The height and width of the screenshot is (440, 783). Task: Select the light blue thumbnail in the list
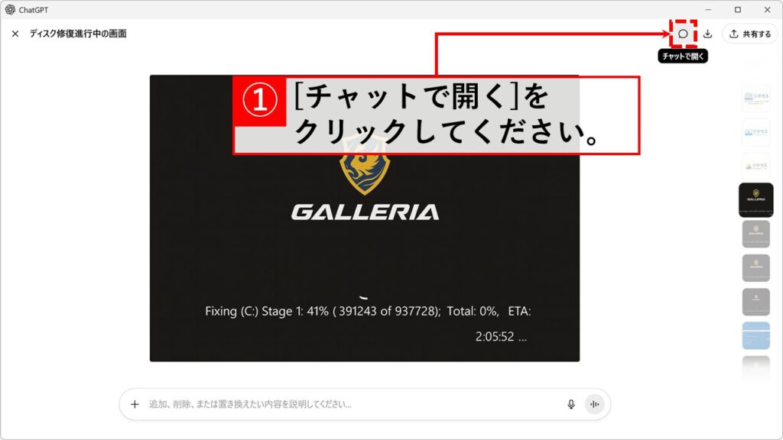(755, 336)
